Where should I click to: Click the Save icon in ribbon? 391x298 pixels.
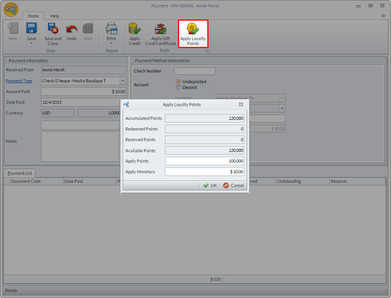click(31, 29)
